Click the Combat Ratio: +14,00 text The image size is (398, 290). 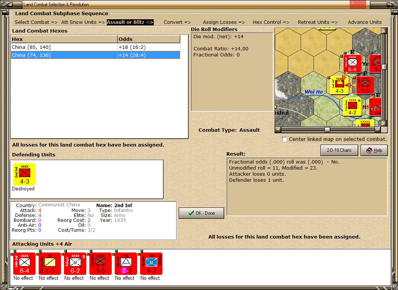click(221, 49)
